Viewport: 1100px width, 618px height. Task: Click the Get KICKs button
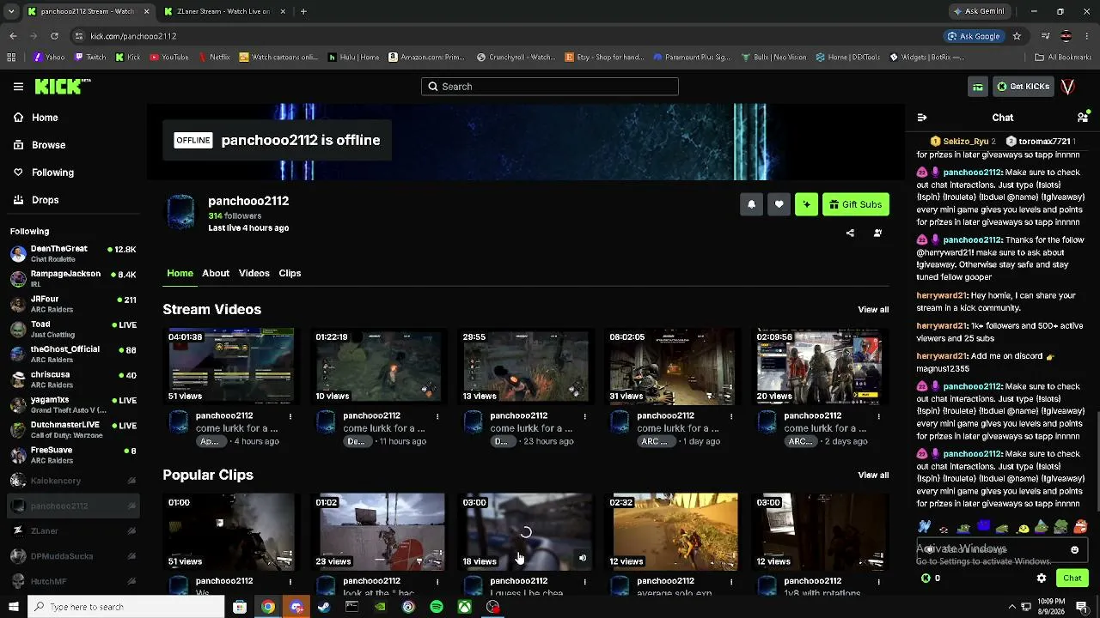click(1023, 87)
